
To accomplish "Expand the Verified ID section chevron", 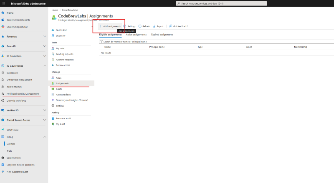I will (45, 110).
